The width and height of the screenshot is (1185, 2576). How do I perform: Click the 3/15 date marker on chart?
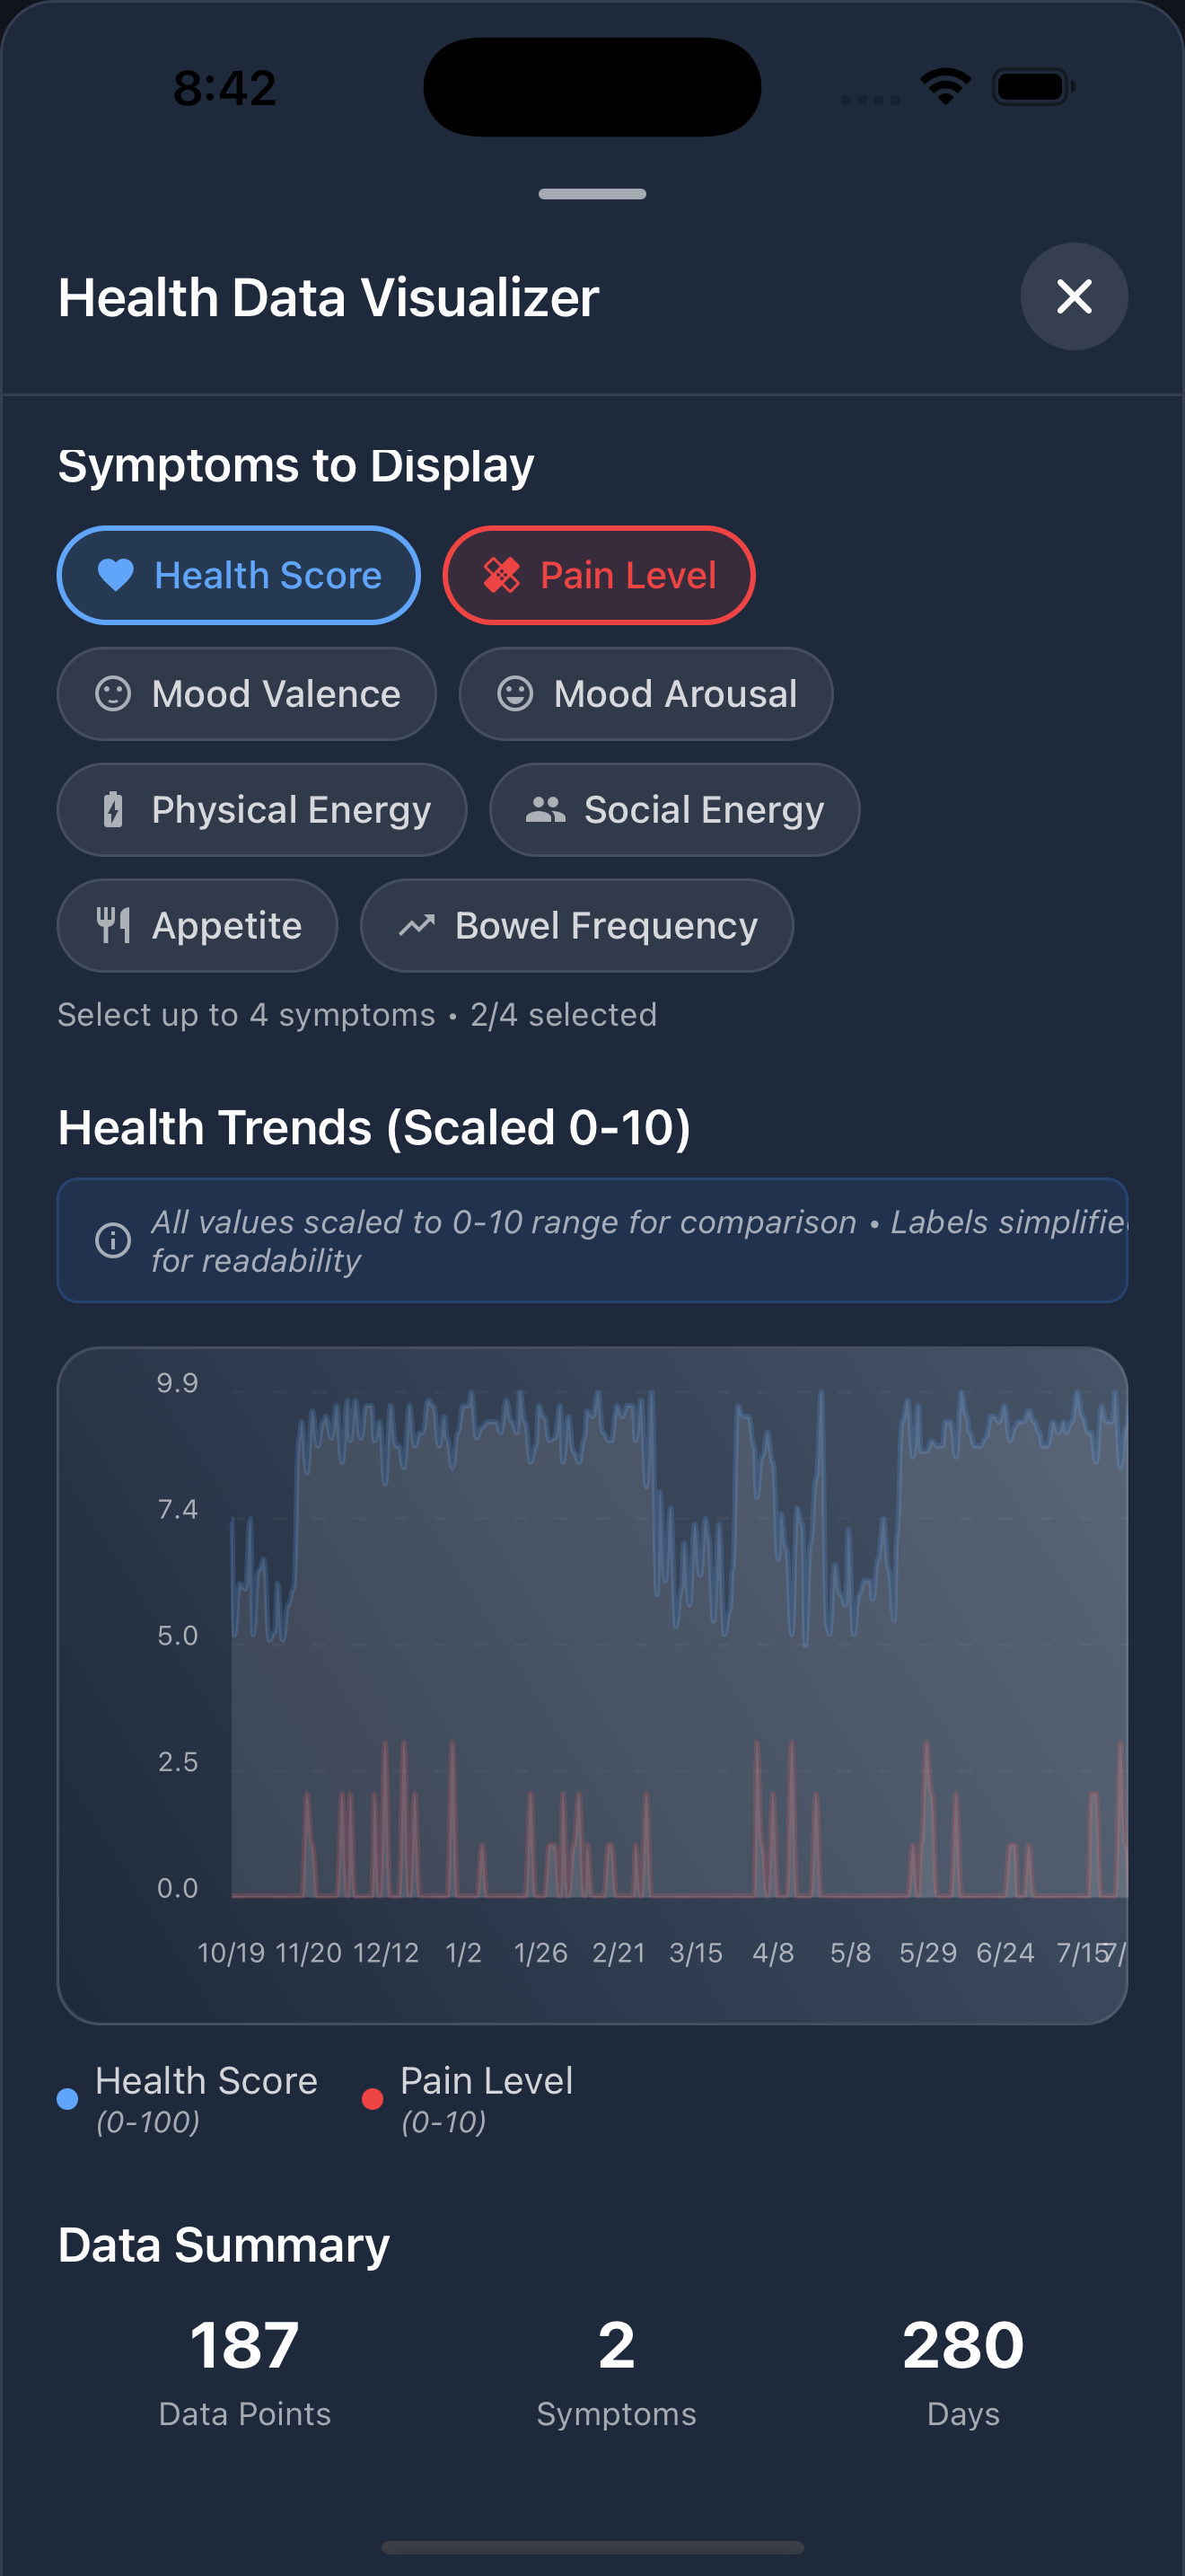pyautogui.click(x=696, y=1953)
